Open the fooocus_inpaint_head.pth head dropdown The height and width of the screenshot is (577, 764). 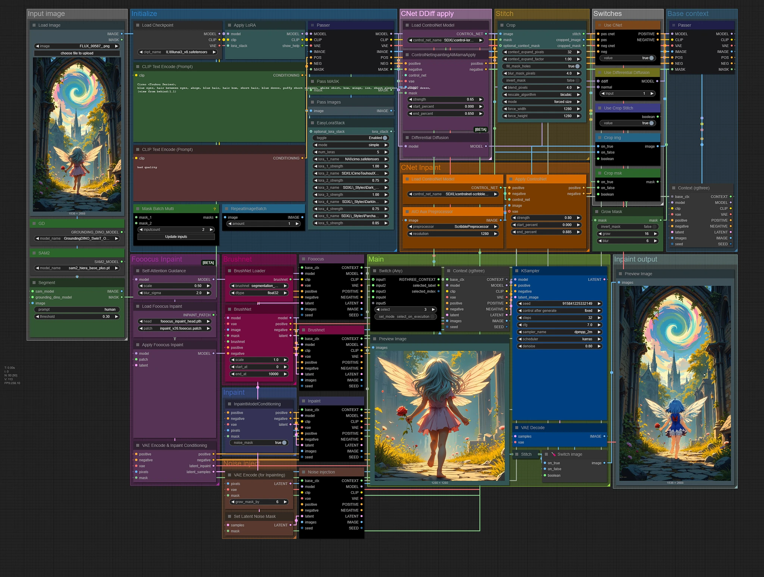point(175,321)
